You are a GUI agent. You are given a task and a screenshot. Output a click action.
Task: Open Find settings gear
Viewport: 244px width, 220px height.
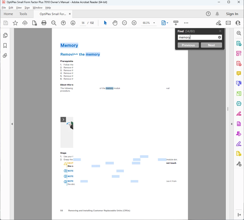tap(219, 37)
